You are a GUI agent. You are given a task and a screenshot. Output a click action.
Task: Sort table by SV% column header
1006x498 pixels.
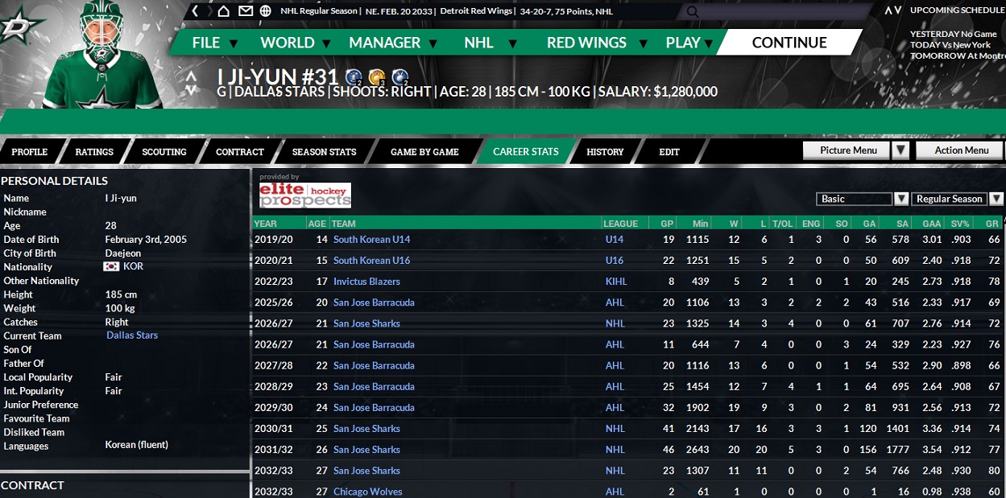point(960,224)
